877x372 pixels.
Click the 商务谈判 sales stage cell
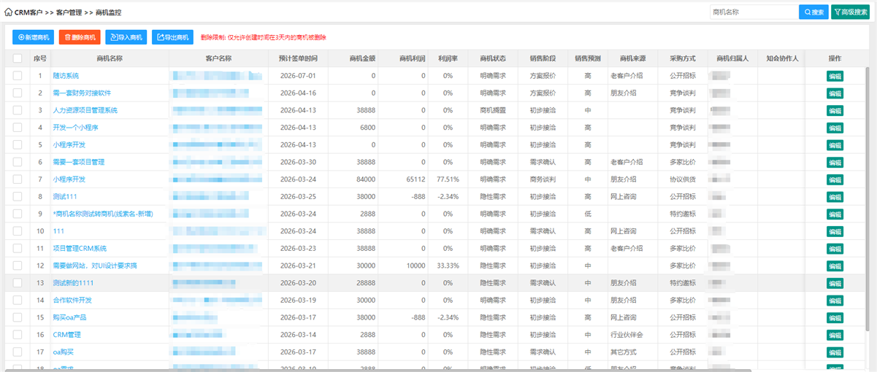[x=543, y=179]
